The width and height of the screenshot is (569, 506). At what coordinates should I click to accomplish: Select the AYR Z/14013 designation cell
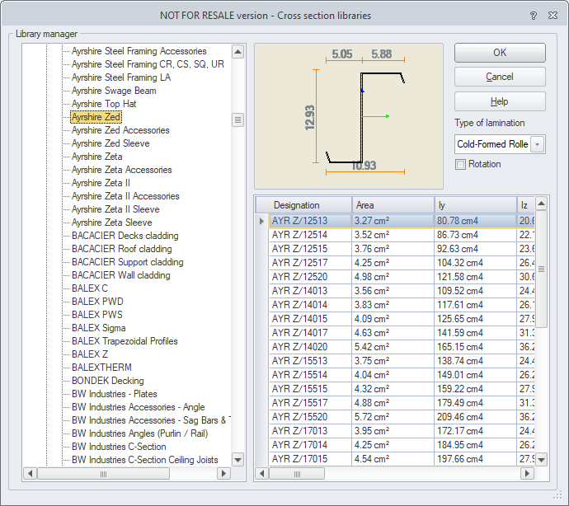pyautogui.click(x=311, y=291)
